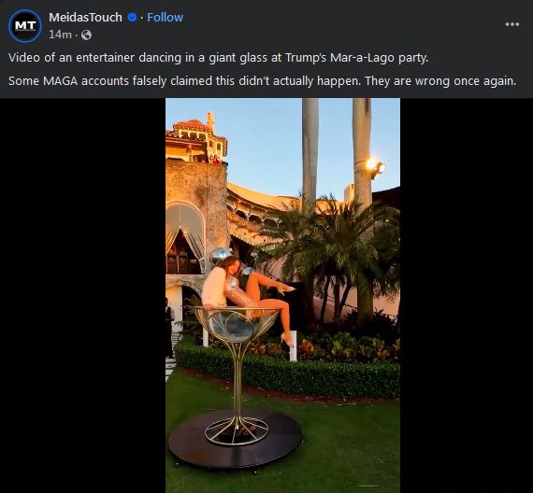This screenshot has height=493, width=533.
Task: Click the black bar right of video
Action: pyautogui.click(x=467, y=295)
